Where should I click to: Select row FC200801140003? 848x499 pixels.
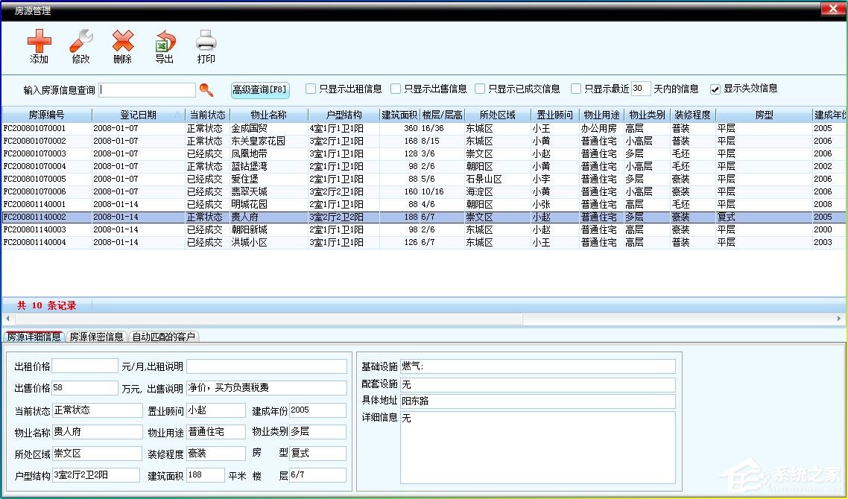point(423,230)
